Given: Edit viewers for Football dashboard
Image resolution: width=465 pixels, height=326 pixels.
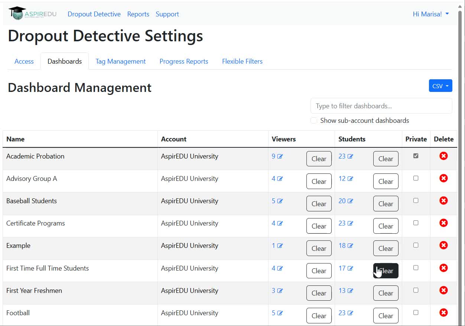Looking at the screenshot, I should click(280, 313).
